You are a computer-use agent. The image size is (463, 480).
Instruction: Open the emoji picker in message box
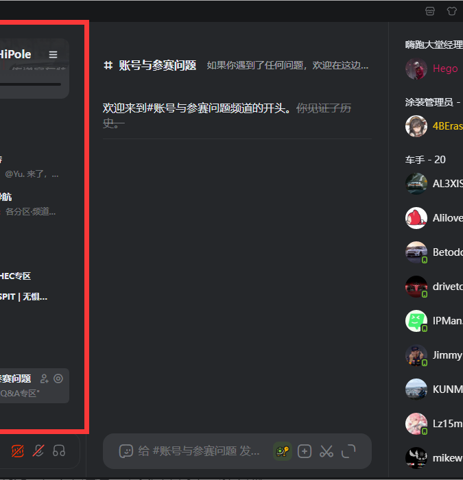[x=126, y=451]
